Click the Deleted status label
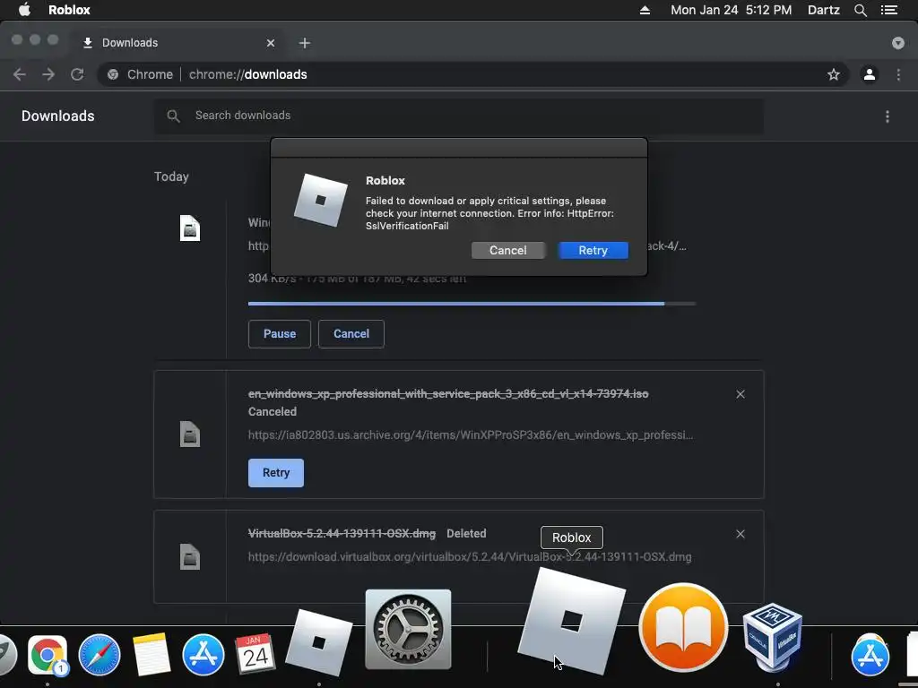 (466, 534)
